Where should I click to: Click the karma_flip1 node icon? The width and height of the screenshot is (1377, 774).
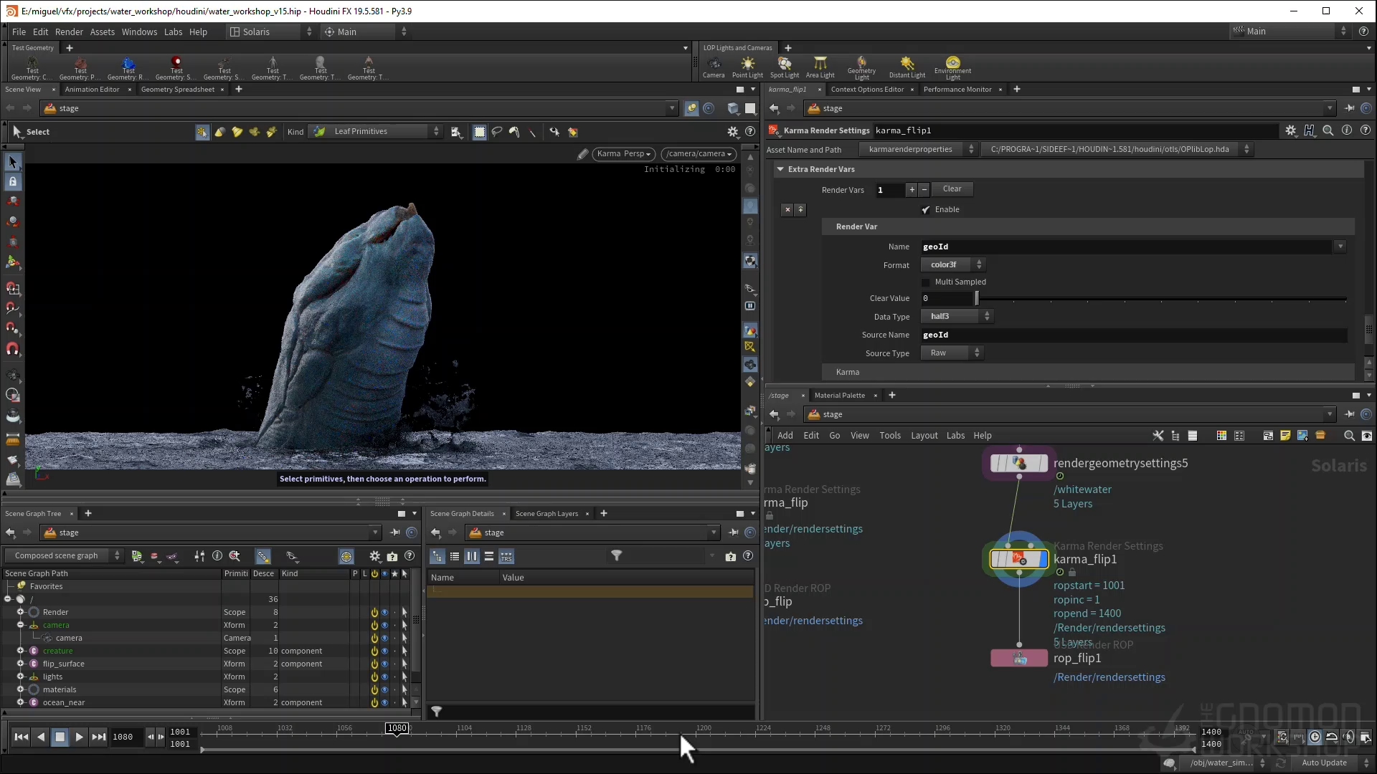point(1018,559)
